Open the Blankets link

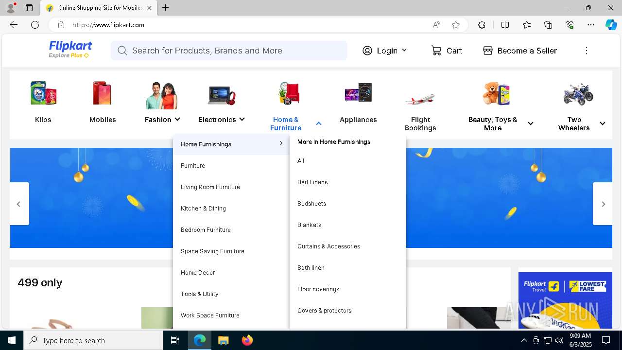click(309, 225)
